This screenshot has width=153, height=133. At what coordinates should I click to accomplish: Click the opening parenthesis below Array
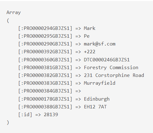8,21
